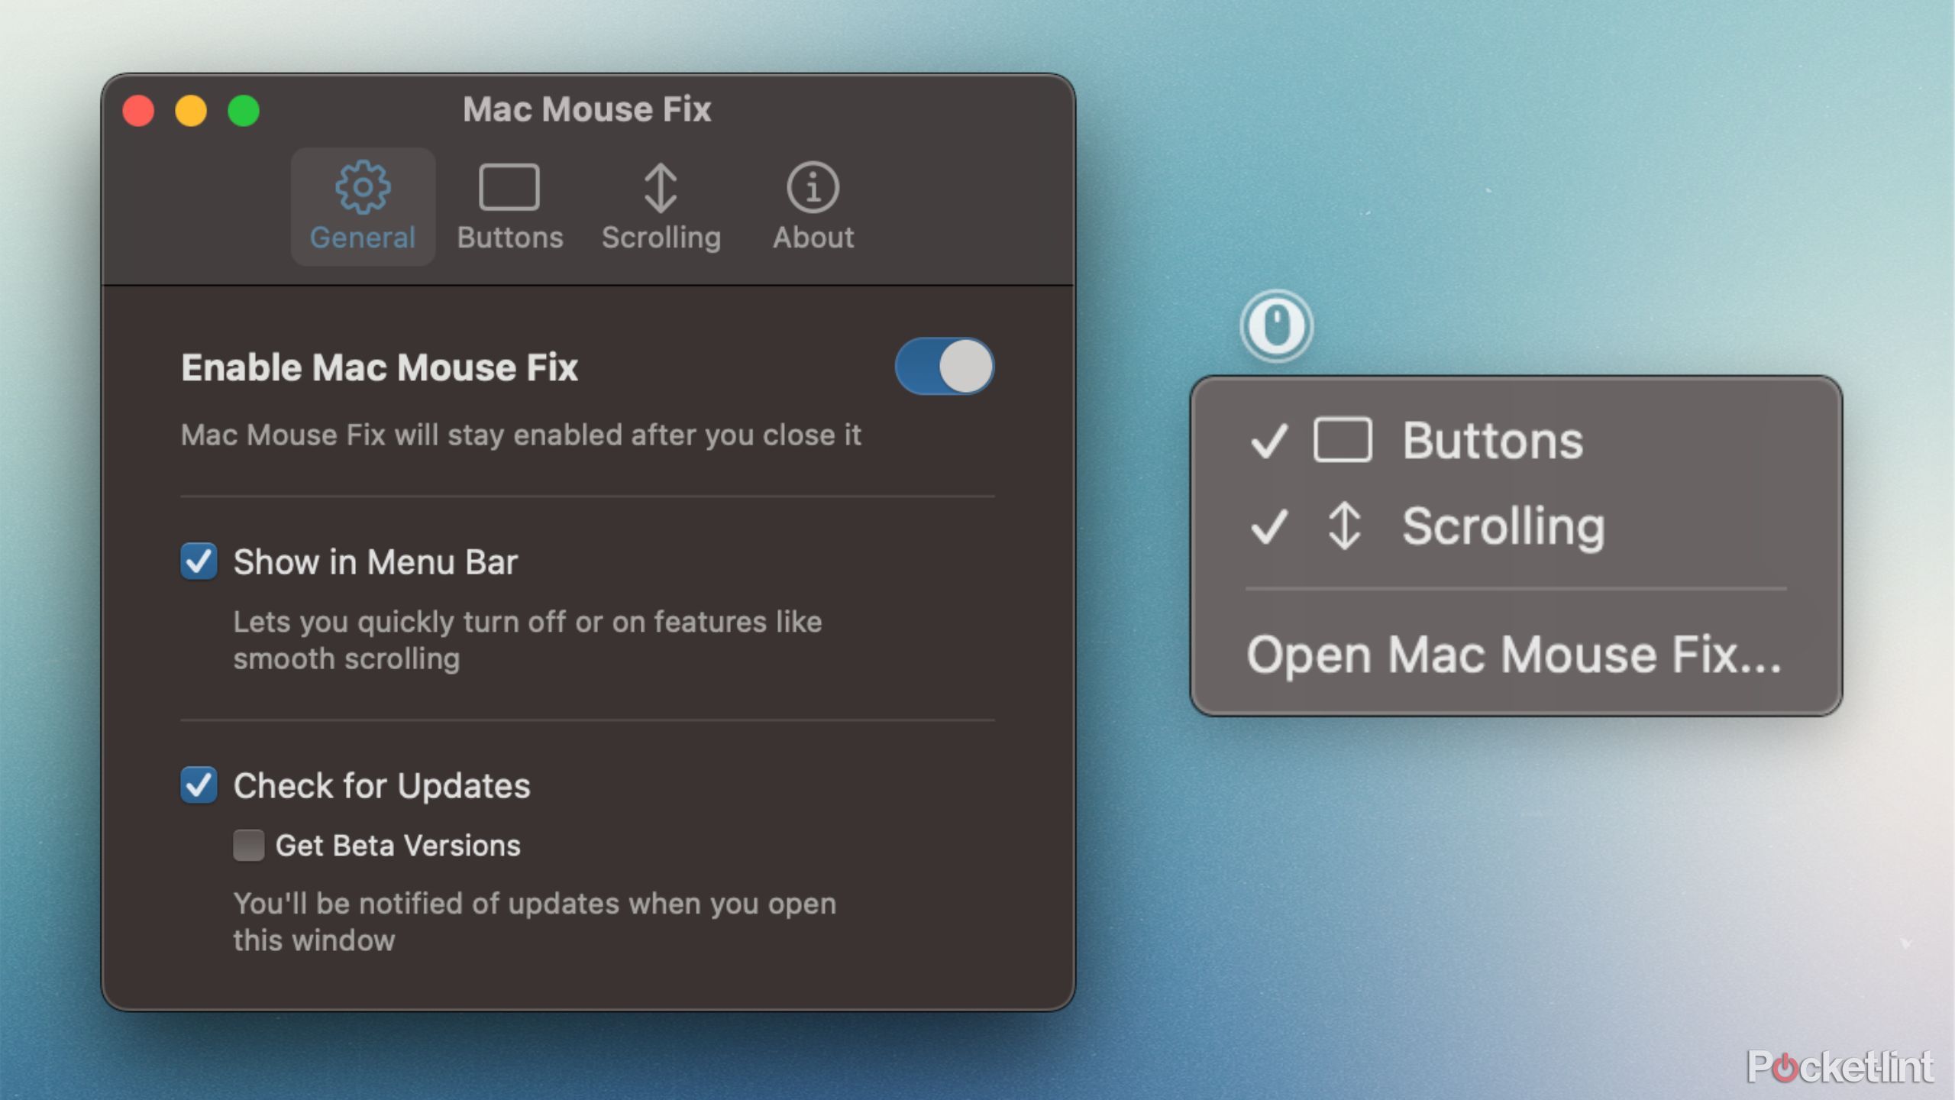Click the Mac Mouse Fix menu bar icon
This screenshot has width=1955, height=1100.
[x=1277, y=326]
